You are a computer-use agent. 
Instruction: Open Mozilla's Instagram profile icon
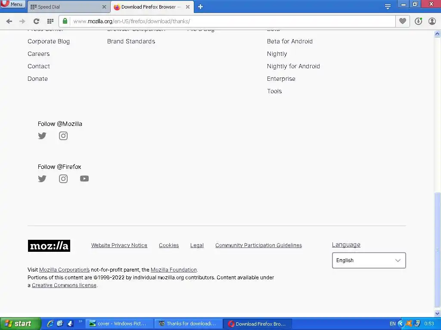click(63, 136)
